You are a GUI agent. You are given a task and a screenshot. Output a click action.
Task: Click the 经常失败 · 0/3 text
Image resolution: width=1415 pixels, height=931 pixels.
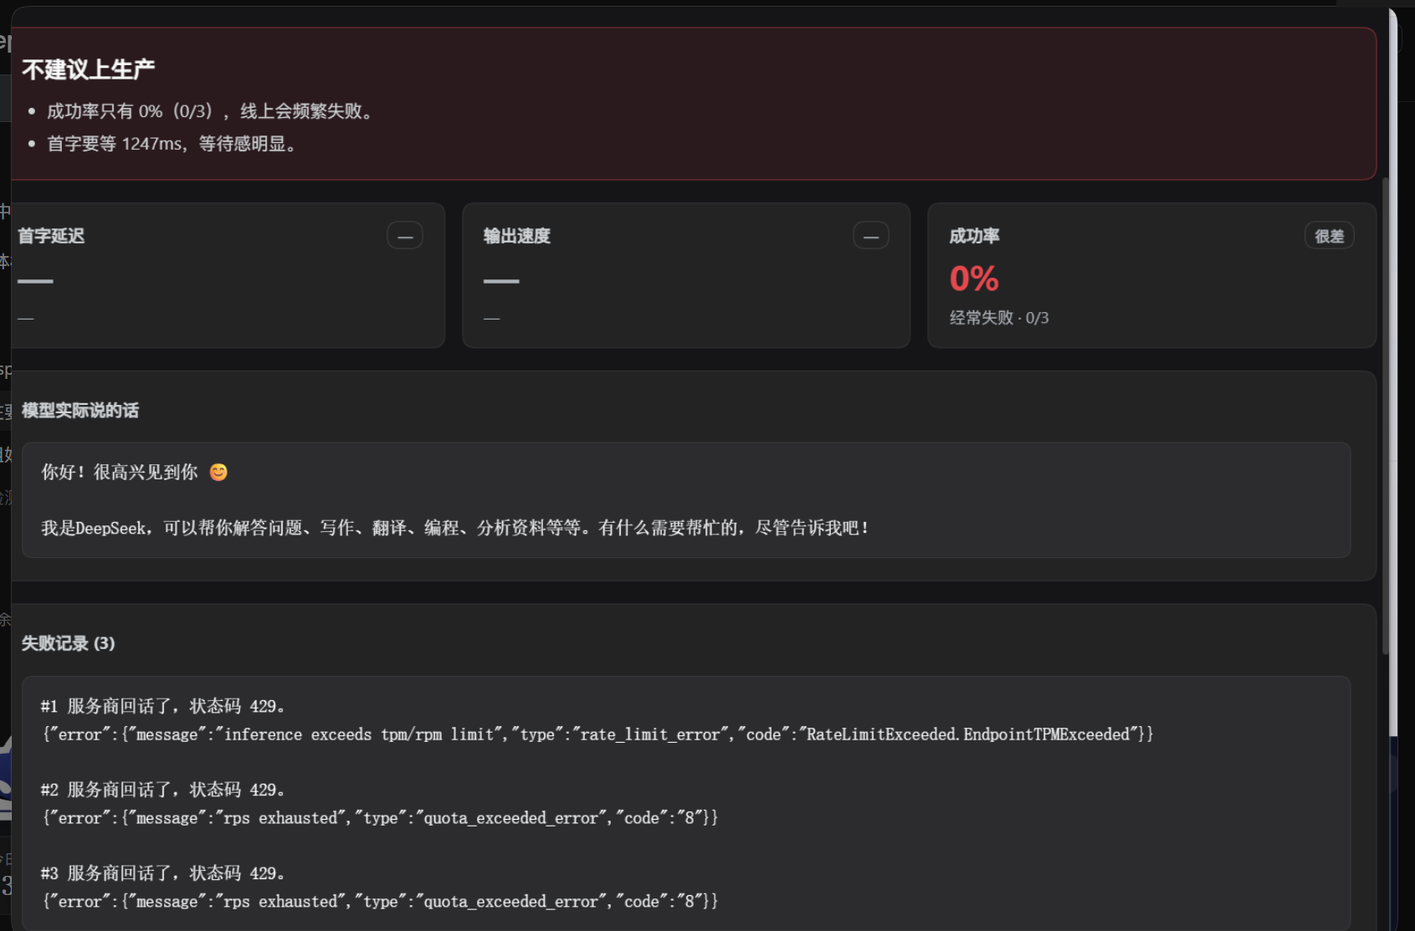tap(999, 318)
